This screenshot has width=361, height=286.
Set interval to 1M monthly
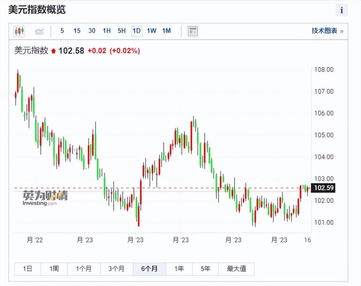(x=166, y=31)
